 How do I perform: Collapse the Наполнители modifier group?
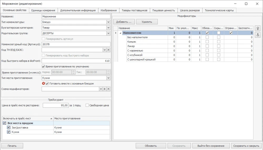pyautogui.click(x=120, y=33)
